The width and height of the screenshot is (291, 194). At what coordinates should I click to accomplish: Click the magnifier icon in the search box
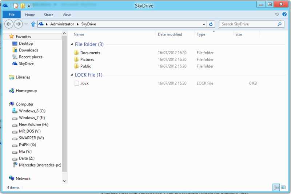279,24
